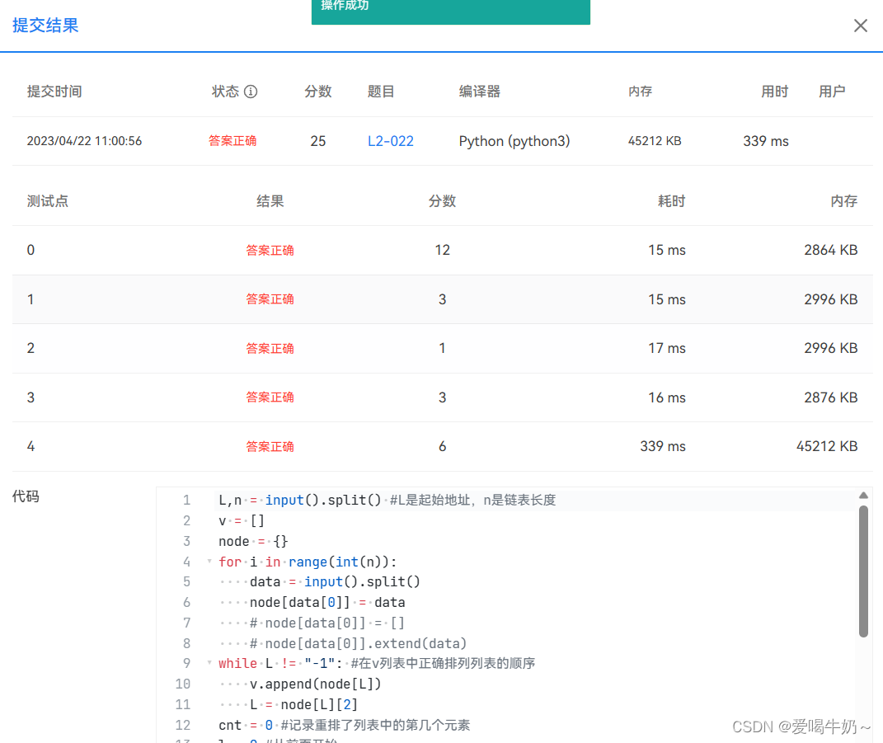Open problem L2-022 via its link
Image resolution: width=883 pixels, height=743 pixels.
[x=390, y=141]
